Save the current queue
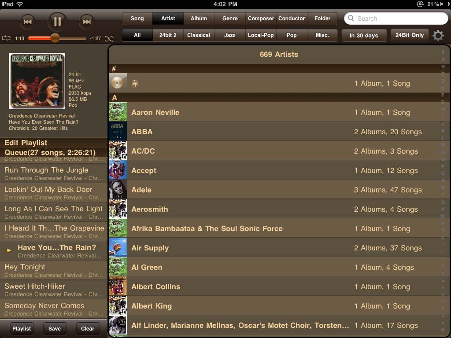 (x=55, y=328)
